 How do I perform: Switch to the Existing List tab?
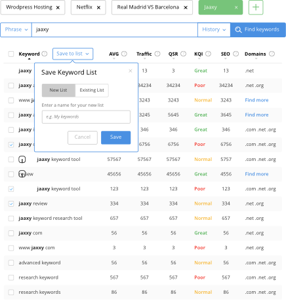coord(92,90)
